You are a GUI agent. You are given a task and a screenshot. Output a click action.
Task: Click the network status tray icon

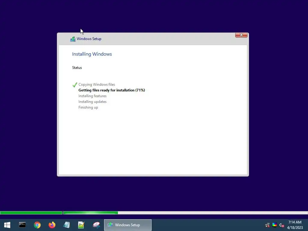(x=267, y=225)
